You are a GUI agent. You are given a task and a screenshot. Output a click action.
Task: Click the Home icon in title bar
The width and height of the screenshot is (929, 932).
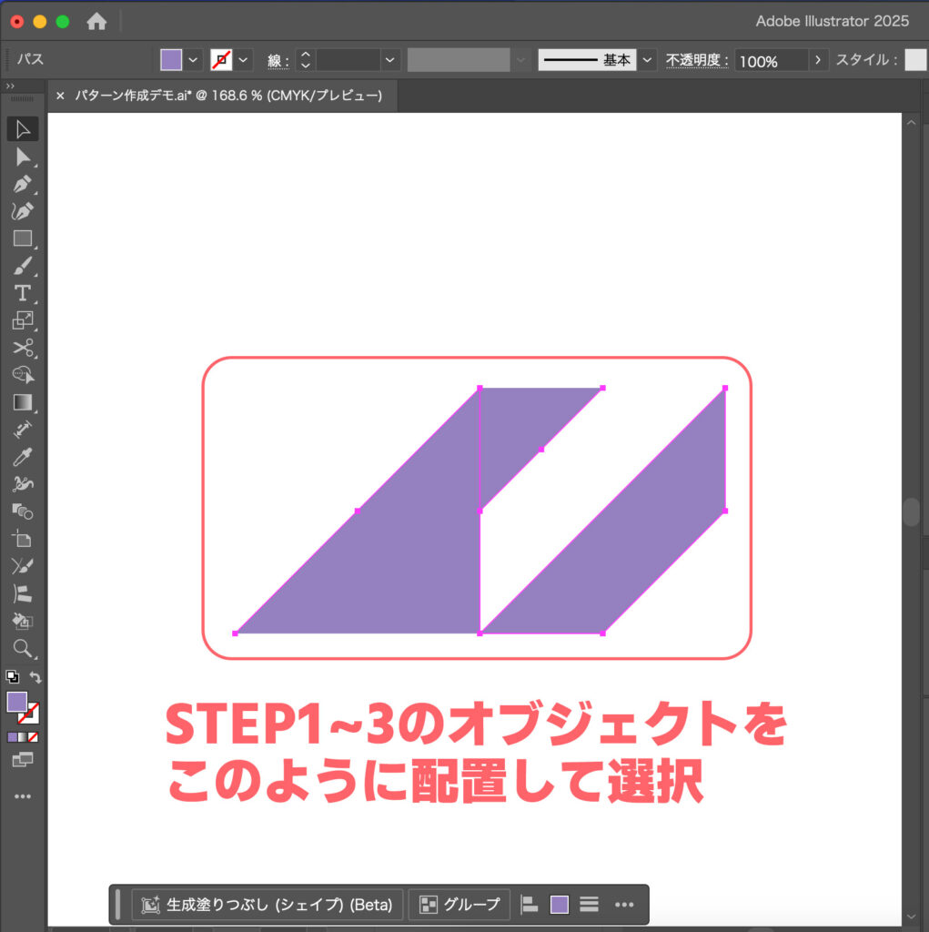point(96,21)
